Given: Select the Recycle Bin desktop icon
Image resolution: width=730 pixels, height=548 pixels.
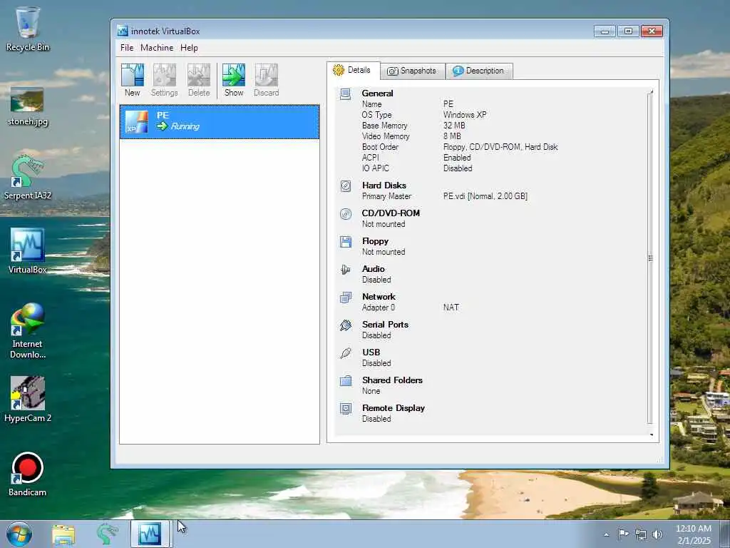Looking at the screenshot, I should (28, 29).
